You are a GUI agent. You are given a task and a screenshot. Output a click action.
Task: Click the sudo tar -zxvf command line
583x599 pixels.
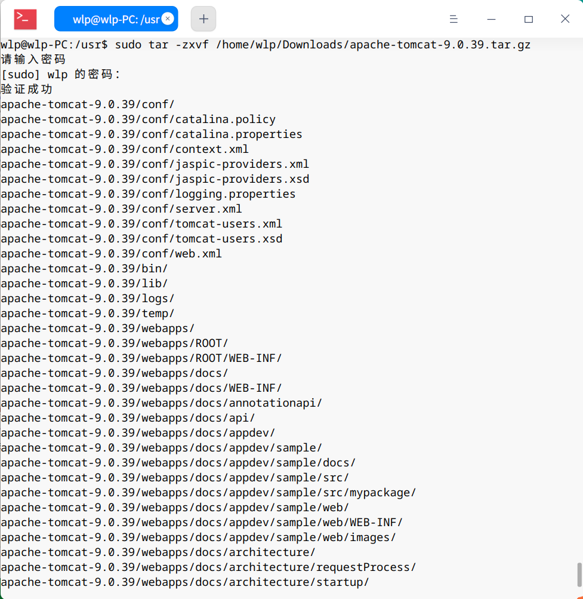pos(266,45)
